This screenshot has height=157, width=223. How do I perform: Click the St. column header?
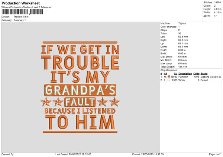175,74
